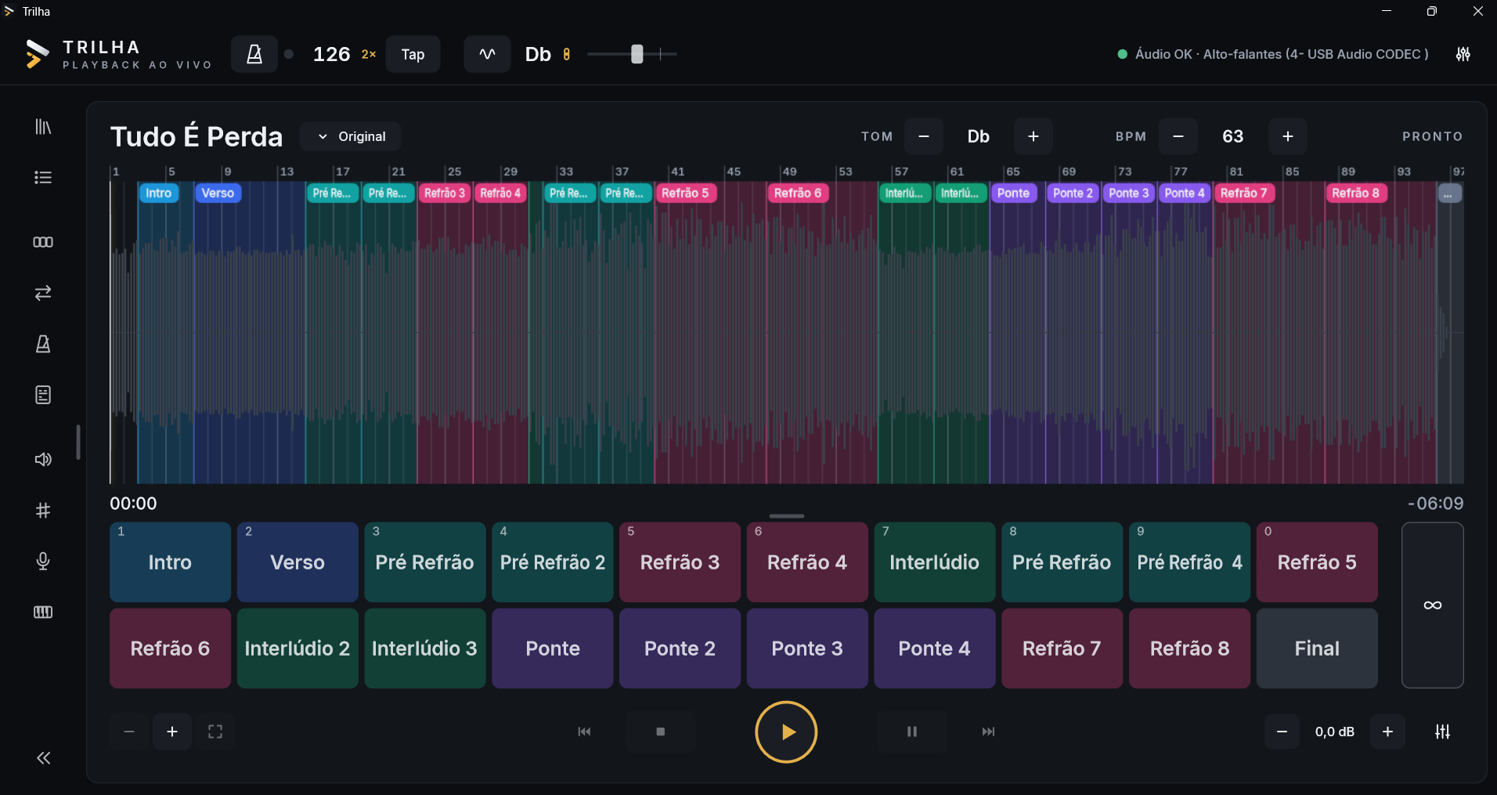This screenshot has height=795, width=1497.
Task: Trigger the Refrão 7 pad
Action: (1062, 649)
